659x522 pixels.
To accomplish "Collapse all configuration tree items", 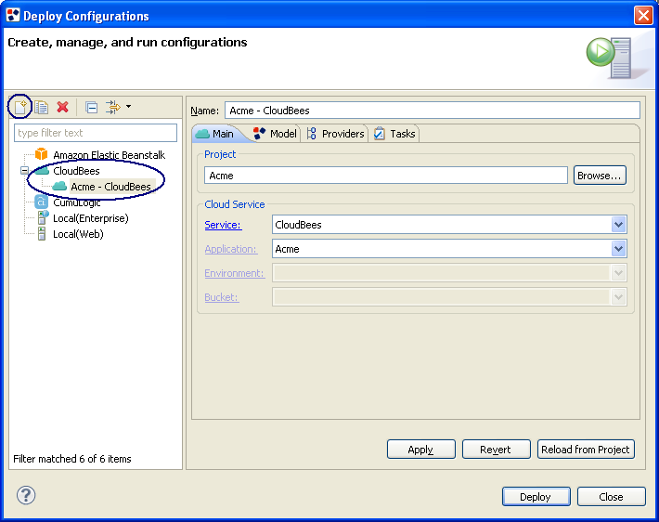I will point(91,107).
